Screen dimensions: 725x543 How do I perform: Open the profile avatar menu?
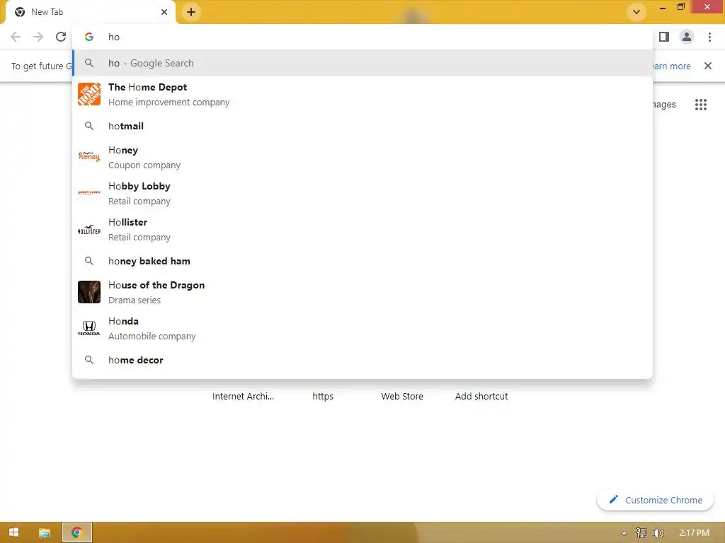pyautogui.click(x=687, y=37)
